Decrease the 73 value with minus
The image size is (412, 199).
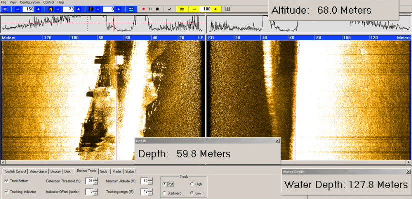coord(58,9)
